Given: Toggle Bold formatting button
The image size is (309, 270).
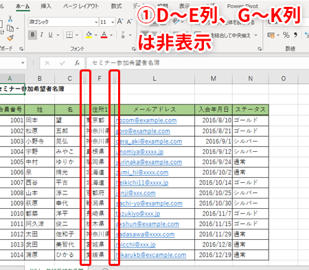Looking at the screenshot, I should point(32,35).
